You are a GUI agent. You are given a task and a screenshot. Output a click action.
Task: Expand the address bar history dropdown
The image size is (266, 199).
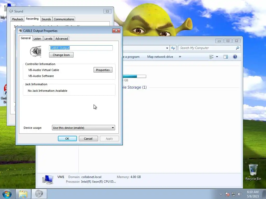pos(167,48)
